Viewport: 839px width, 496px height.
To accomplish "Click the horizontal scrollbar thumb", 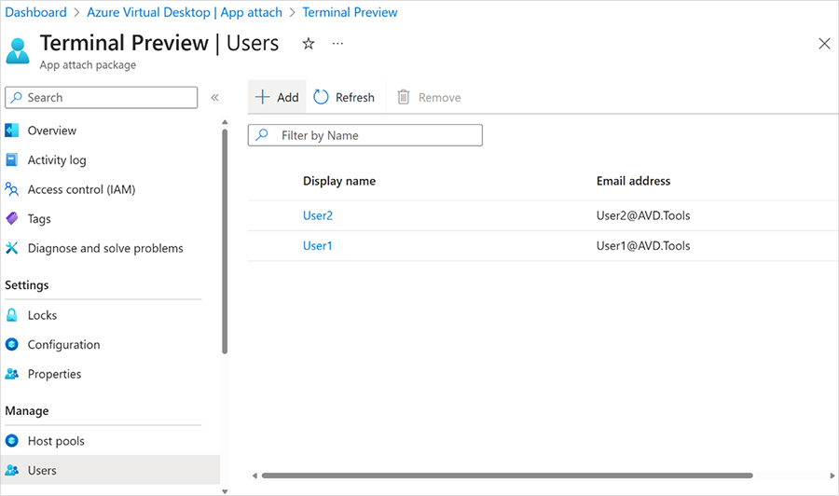I will (x=507, y=475).
